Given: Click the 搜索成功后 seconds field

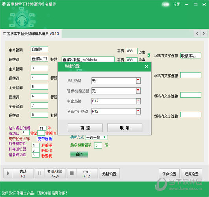Looking at the screenshot, I should pyautogui.click(x=35, y=155).
